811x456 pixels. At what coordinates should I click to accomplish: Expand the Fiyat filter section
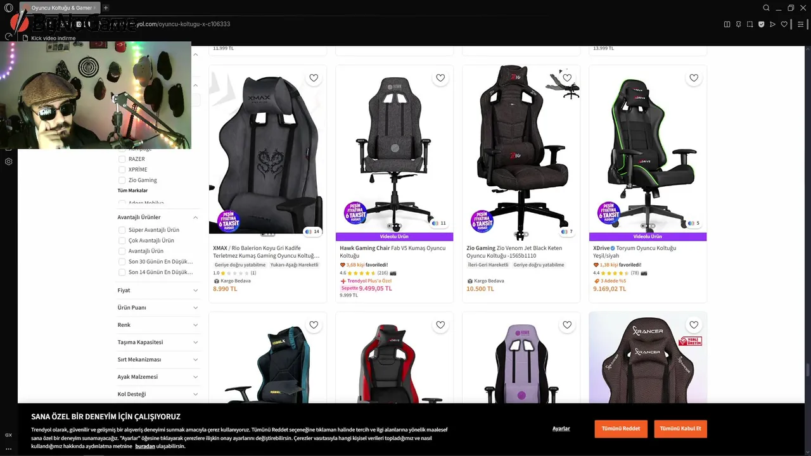(158, 290)
